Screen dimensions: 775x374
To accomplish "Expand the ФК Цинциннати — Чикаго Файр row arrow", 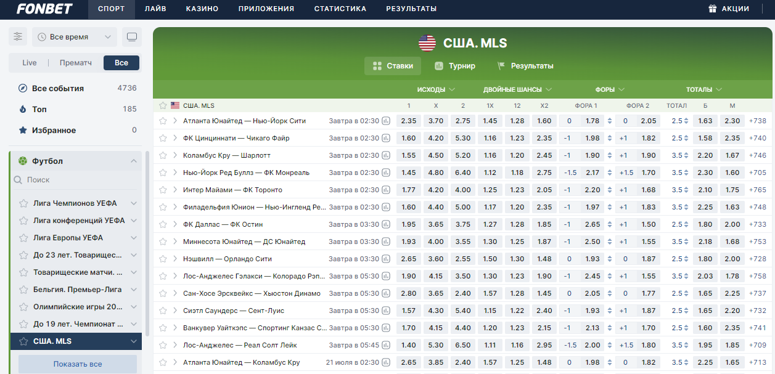I will [x=175, y=138].
